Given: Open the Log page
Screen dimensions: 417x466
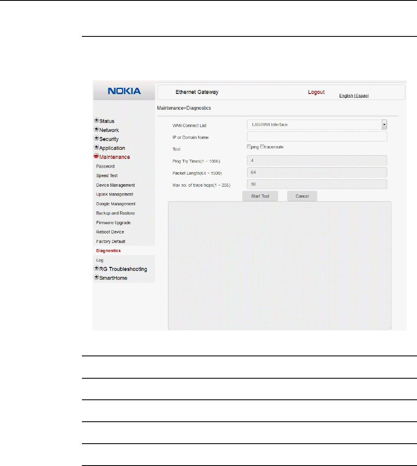Looking at the screenshot, I should 100,260.
